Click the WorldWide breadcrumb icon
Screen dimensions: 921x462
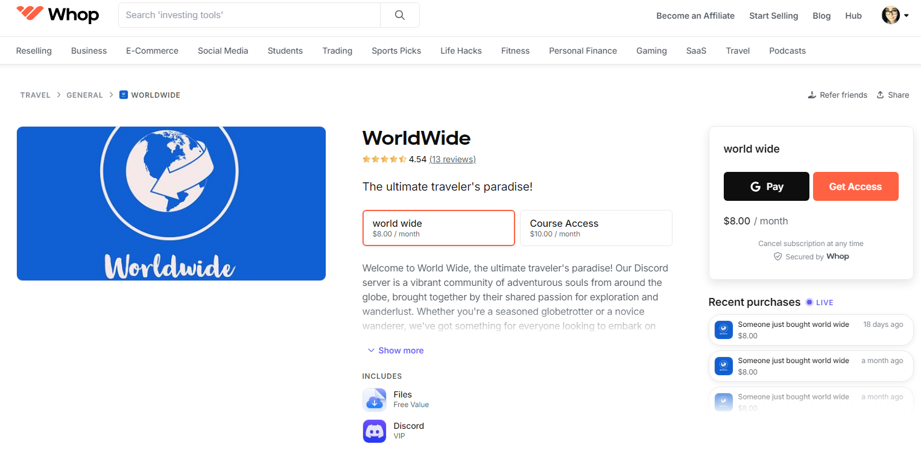tap(124, 95)
